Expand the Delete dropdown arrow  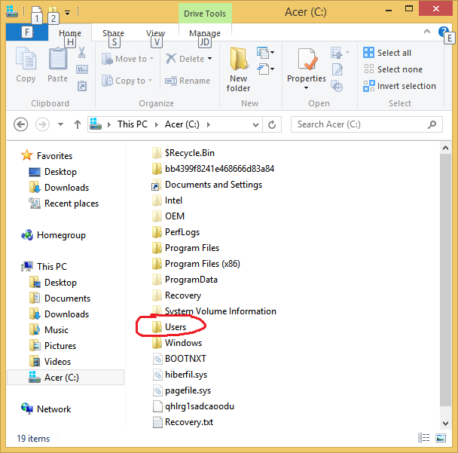tap(210, 59)
